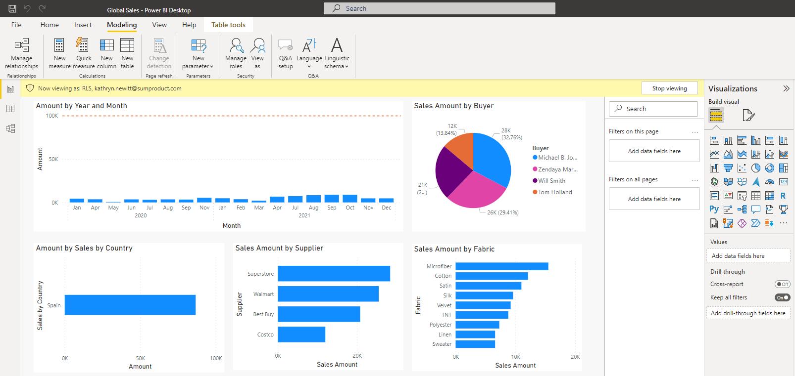Viewport: 795px width, 376px height.
Task: Switch to the View ribbon tab
Action: pyautogui.click(x=159, y=25)
